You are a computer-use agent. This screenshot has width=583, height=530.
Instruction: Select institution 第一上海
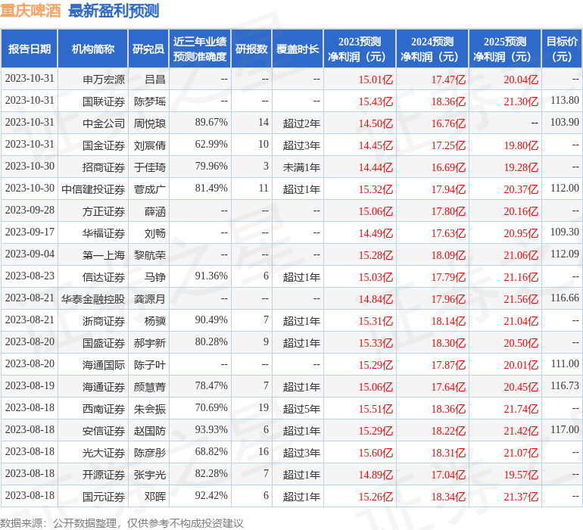tap(104, 255)
